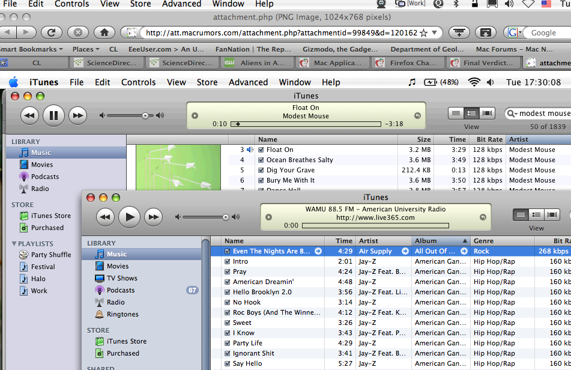571x370 pixels.
Task: Select list view in front iTunes window
Action: [x=521, y=215]
